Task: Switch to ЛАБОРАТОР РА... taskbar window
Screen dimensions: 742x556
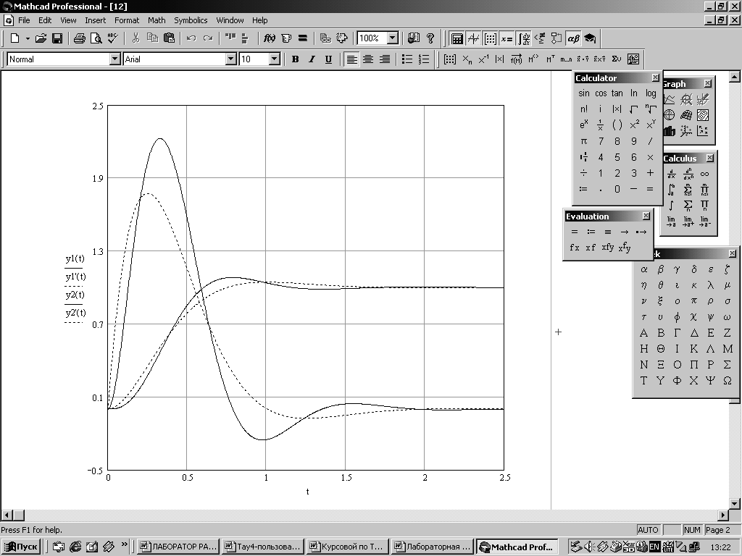Action: pyautogui.click(x=179, y=547)
